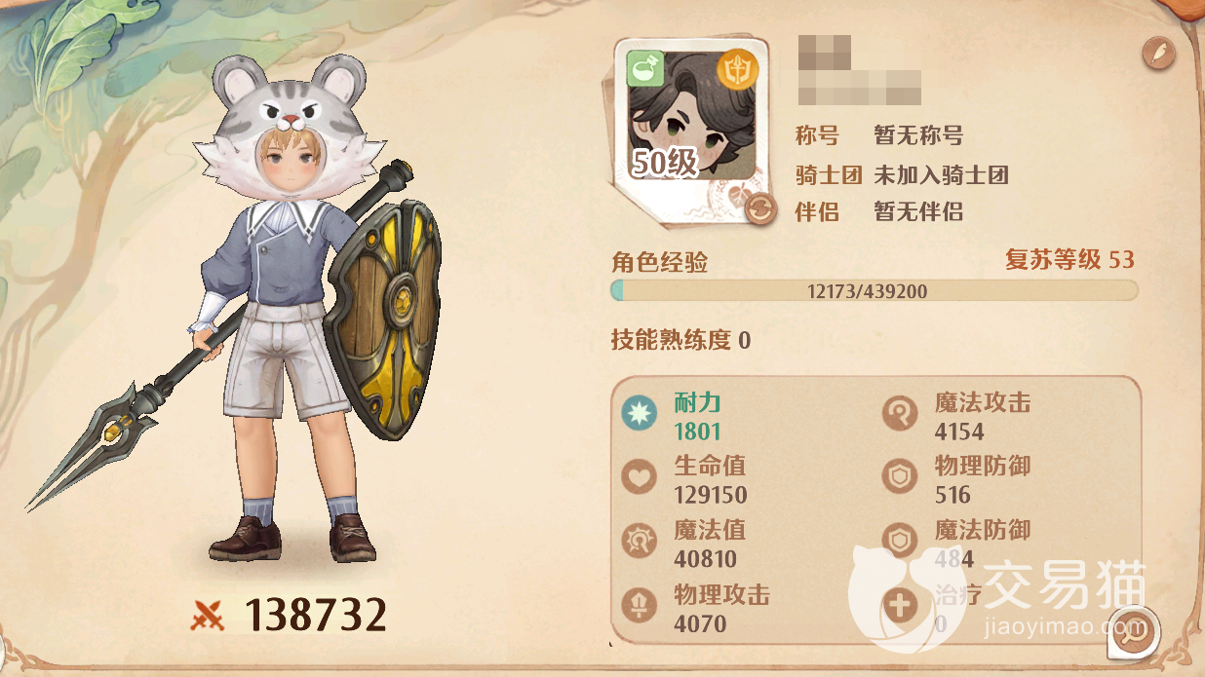Click the feather edit icon
Screen dimensions: 1205x677
pyautogui.click(x=1159, y=51)
